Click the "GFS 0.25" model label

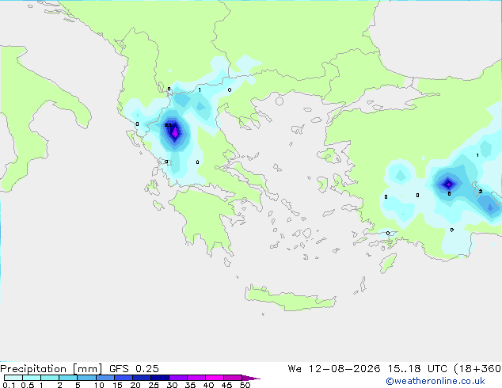click(x=134, y=369)
